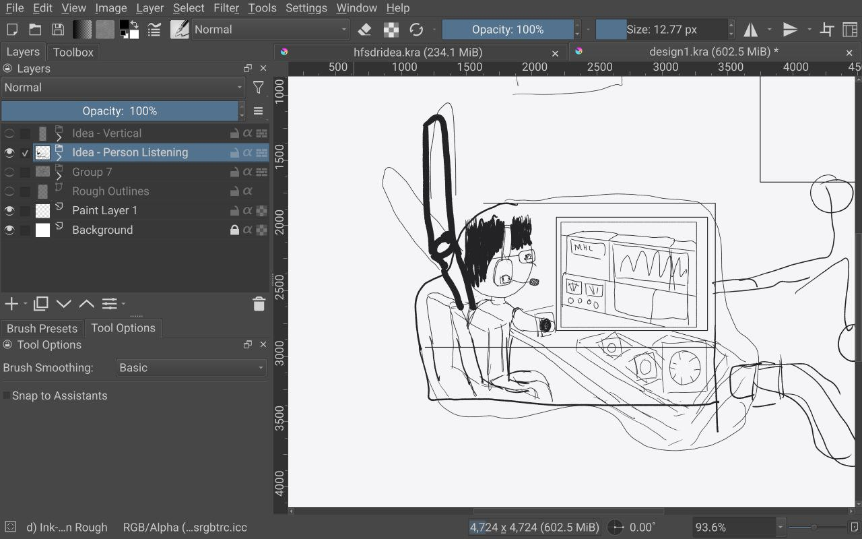Reload the original brush preset
Image resolution: width=862 pixels, height=539 pixels.
(416, 30)
